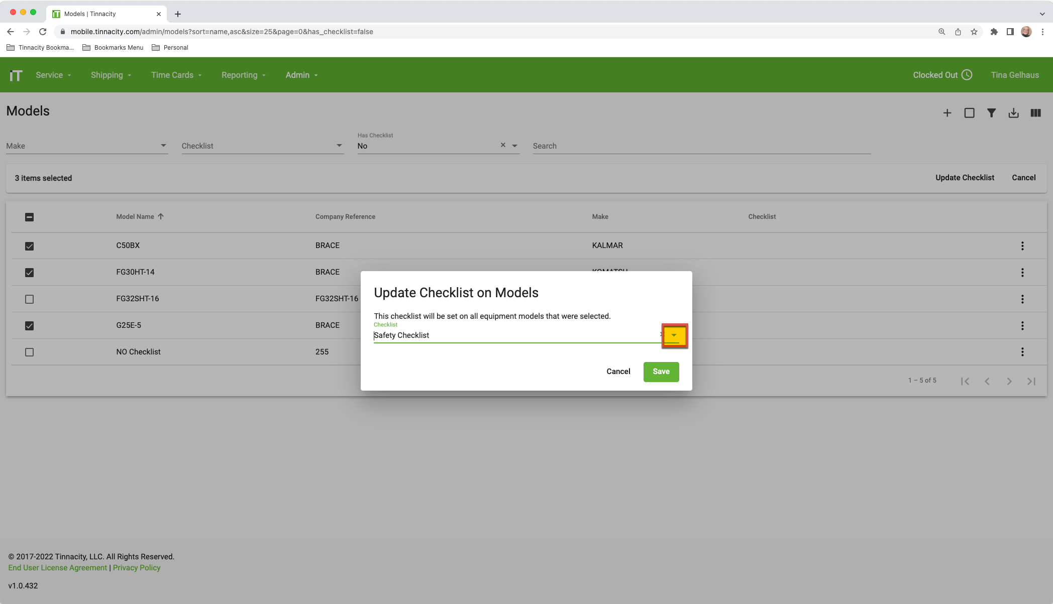The width and height of the screenshot is (1053, 604).
Task: Open the Reporting menu
Action: (x=243, y=75)
